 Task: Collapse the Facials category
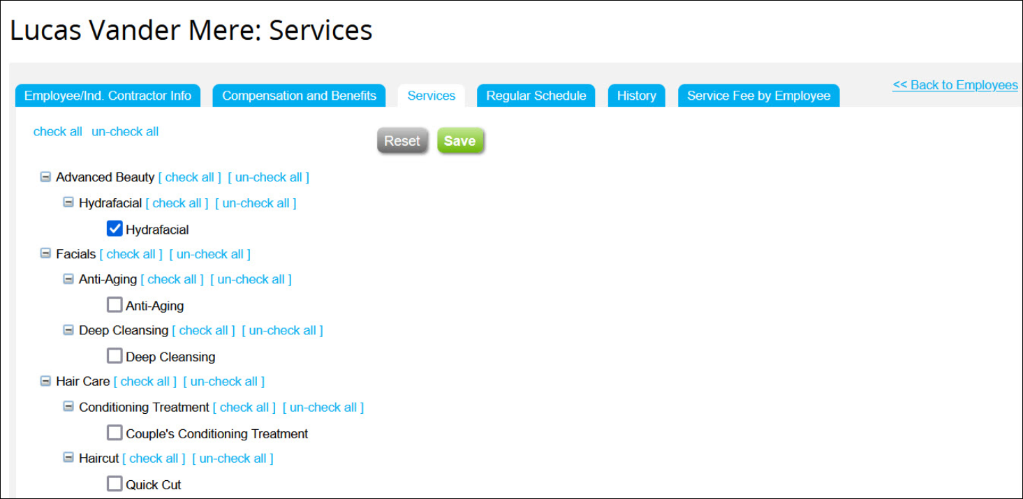coord(45,254)
